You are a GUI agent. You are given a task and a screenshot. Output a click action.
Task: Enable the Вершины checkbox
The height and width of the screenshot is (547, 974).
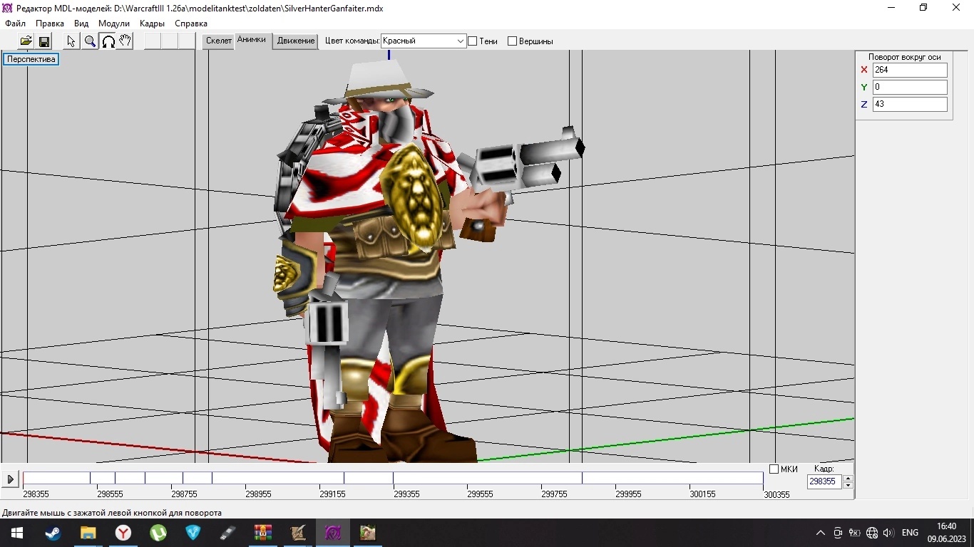click(512, 41)
